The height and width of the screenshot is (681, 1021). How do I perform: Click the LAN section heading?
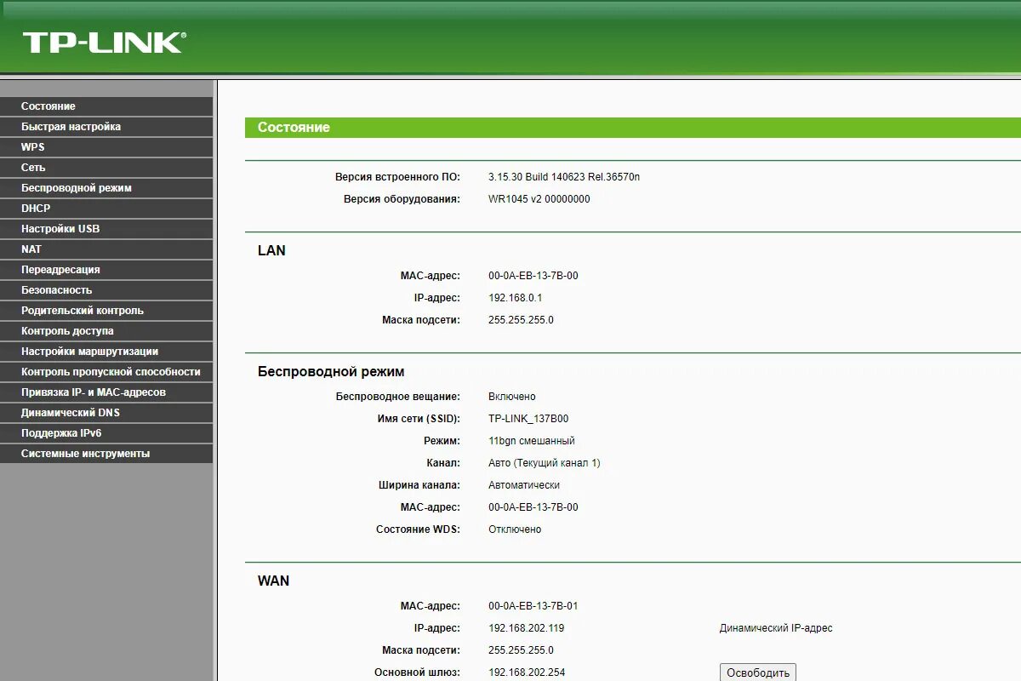pos(271,250)
